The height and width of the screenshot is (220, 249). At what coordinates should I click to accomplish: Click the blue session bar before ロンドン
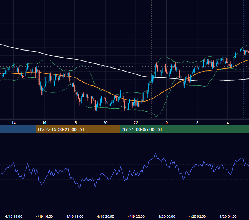point(18,129)
